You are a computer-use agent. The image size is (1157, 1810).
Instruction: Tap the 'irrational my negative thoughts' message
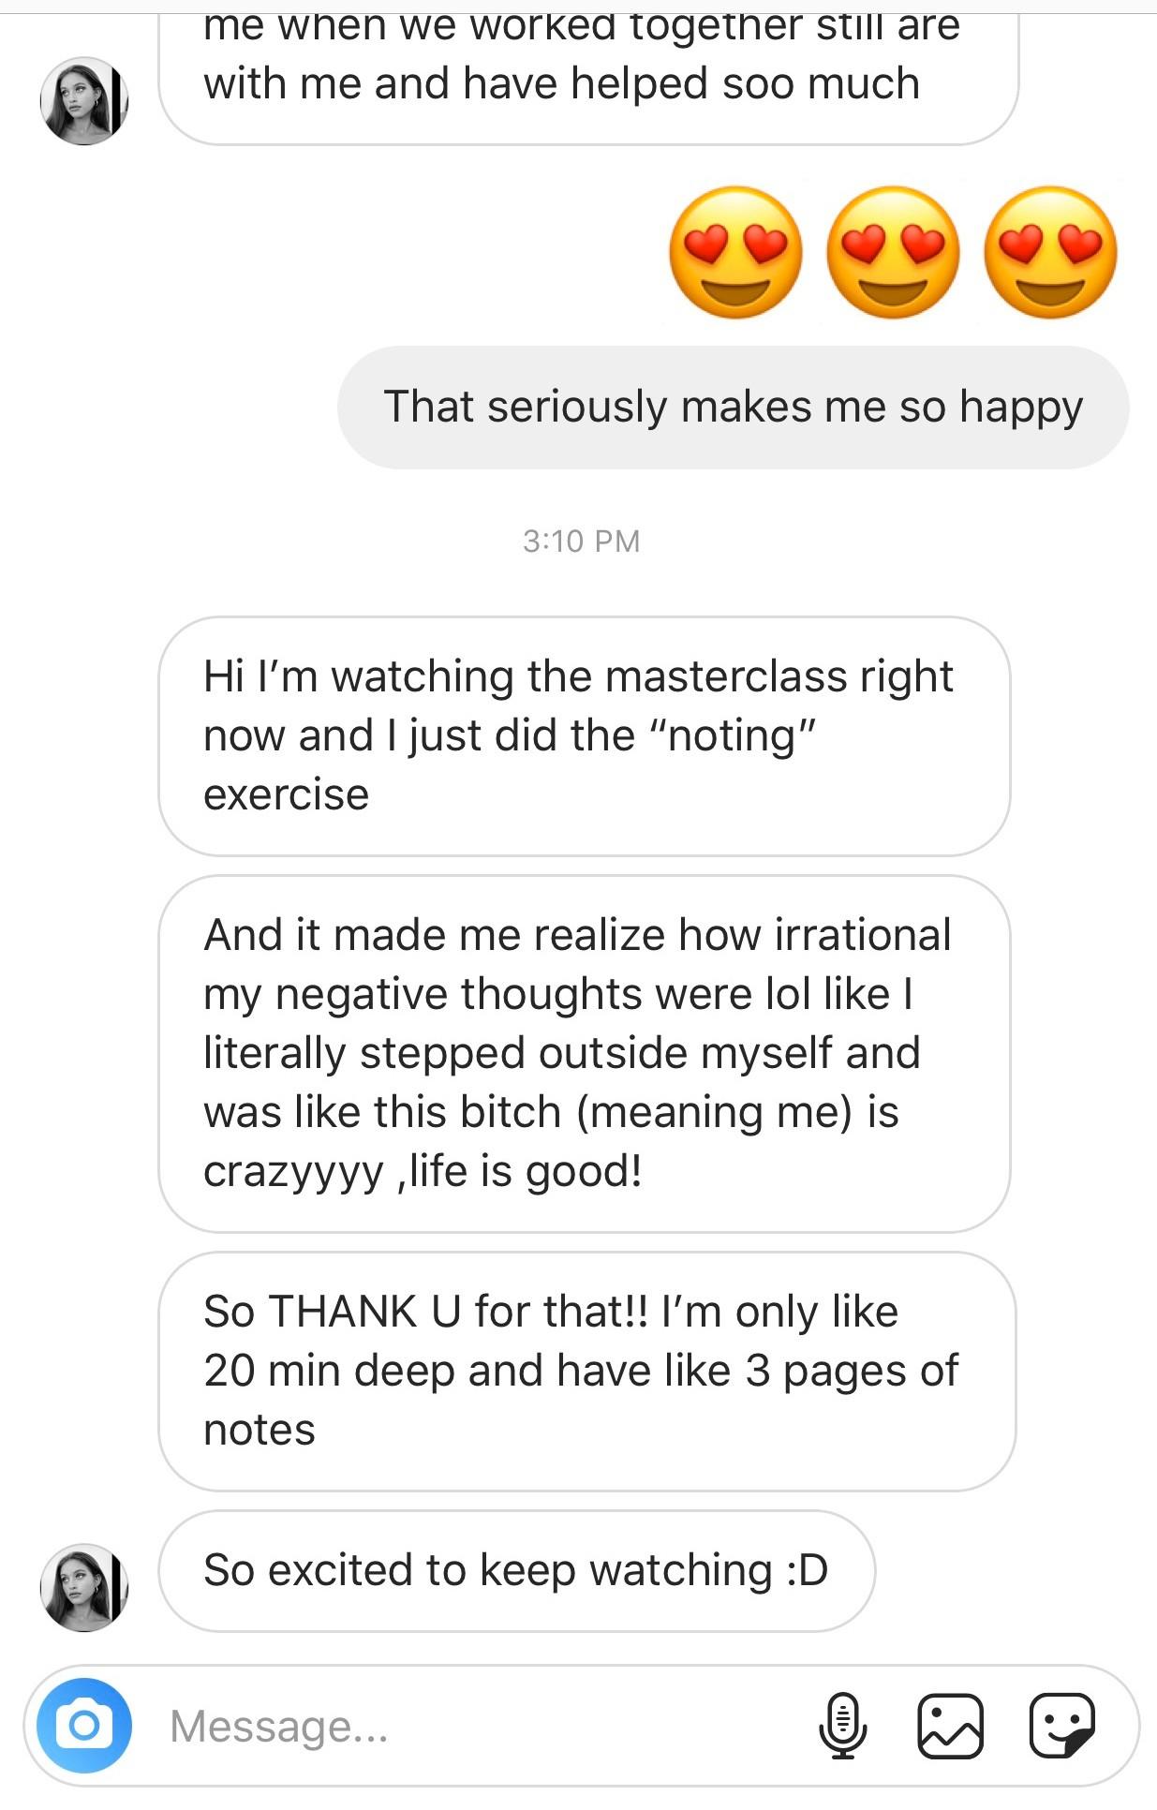tap(584, 1053)
